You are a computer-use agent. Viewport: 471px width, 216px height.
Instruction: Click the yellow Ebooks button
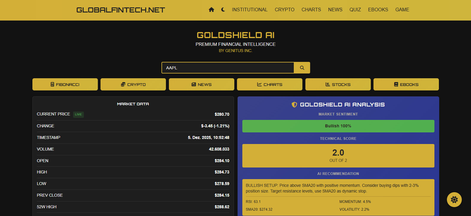[x=406, y=84]
